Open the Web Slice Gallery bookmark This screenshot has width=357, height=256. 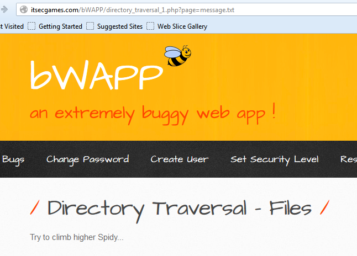point(182,26)
